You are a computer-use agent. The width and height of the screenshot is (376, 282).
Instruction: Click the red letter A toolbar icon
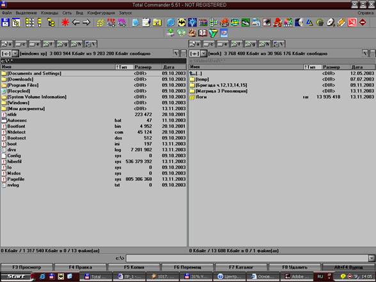click(x=278, y=22)
